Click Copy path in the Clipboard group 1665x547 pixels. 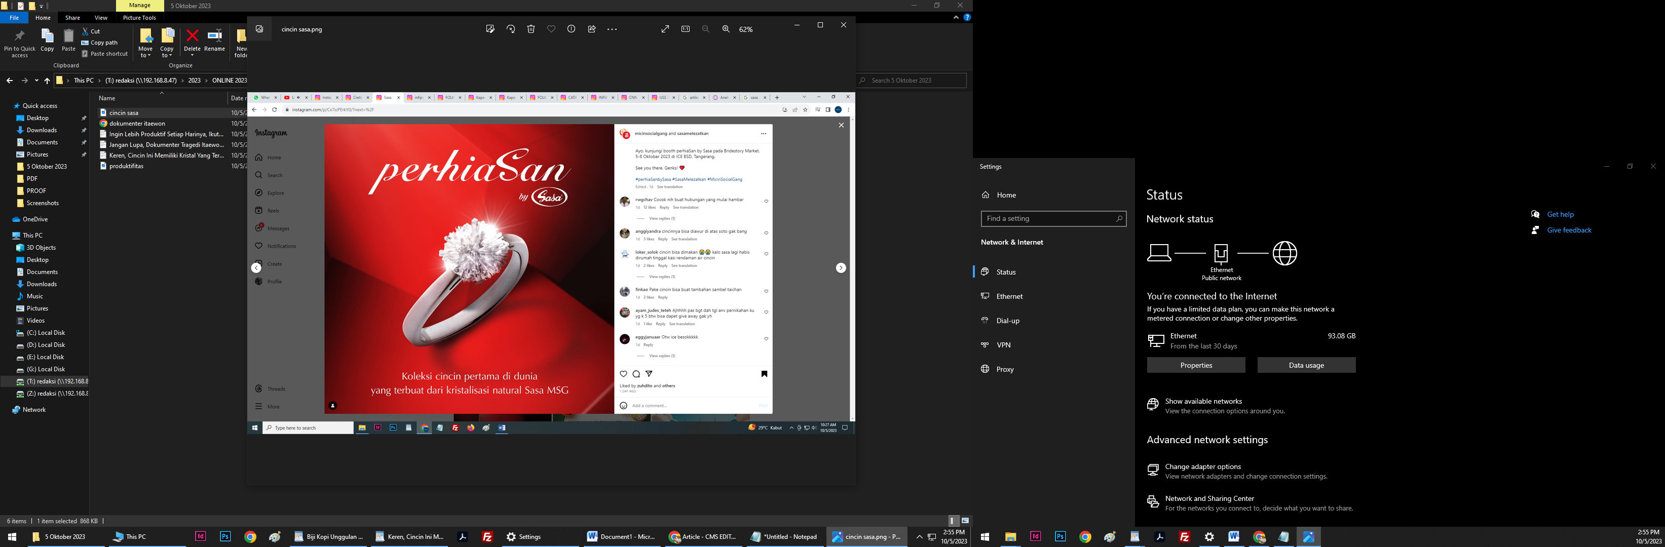99,43
